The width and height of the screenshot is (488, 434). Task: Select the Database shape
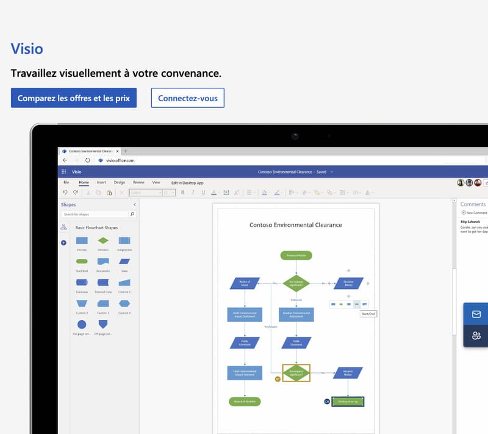tap(81, 282)
